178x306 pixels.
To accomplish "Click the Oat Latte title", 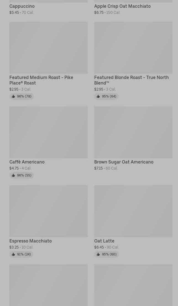I will [104, 241].
